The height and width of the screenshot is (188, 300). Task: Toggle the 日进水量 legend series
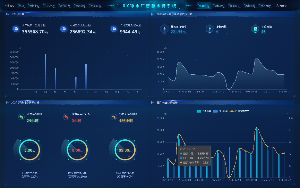click(x=204, y=111)
